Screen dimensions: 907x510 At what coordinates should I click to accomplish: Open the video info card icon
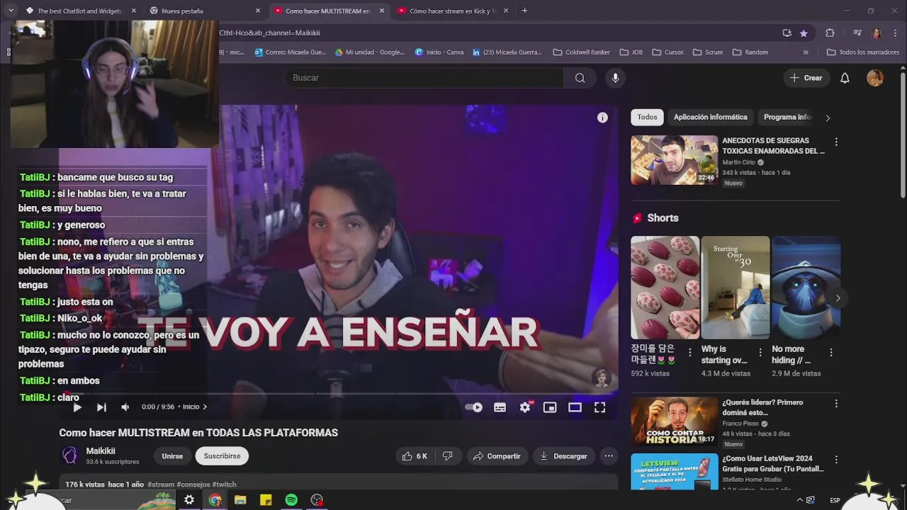point(602,118)
